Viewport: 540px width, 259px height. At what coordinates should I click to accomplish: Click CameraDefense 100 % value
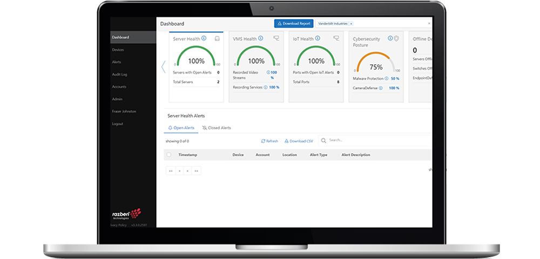pyautogui.click(x=394, y=88)
